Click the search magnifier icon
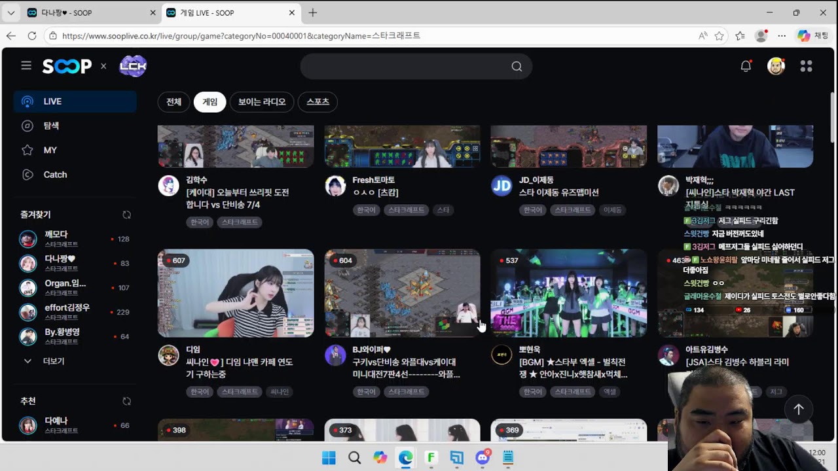Image resolution: width=838 pixels, height=471 pixels. pos(517,66)
